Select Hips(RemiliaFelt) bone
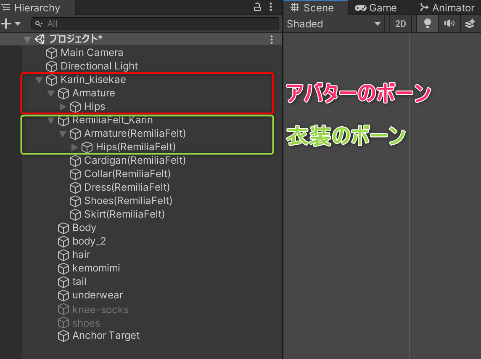 pyautogui.click(x=135, y=147)
